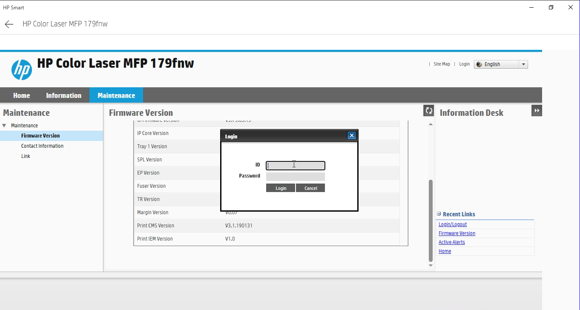Screen dimensions: 580x310
Task: Open the Home recent link
Action: [445, 251]
